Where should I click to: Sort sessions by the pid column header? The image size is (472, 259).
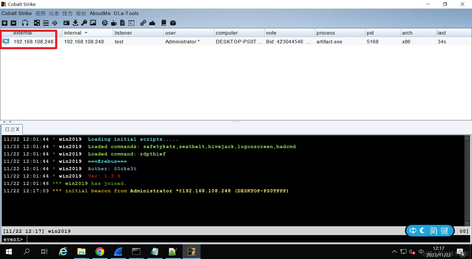(x=383, y=33)
